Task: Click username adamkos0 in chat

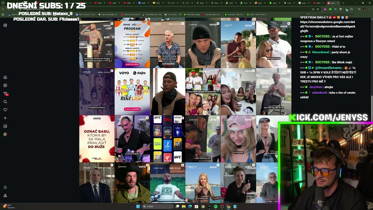Action: point(319,92)
